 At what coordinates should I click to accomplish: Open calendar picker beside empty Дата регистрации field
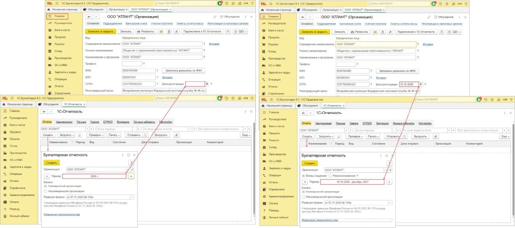pyautogui.click(x=207, y=84)
